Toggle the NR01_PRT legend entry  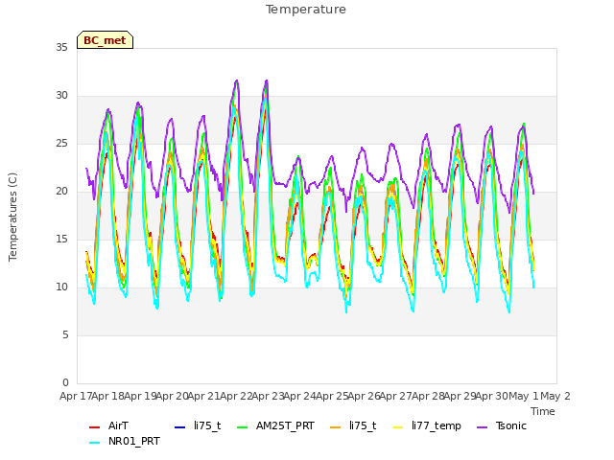pos(125,441)
